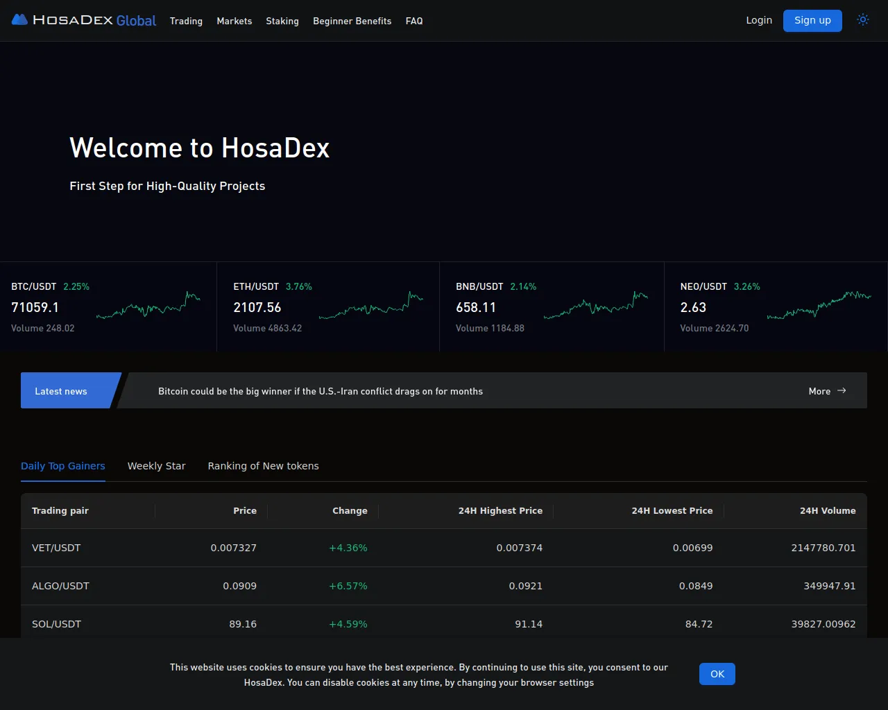Click VET price 0.007327

coord(234,548)
